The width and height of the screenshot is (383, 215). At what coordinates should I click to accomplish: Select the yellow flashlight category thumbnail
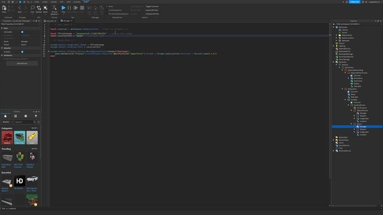click(x=32, y=137)
